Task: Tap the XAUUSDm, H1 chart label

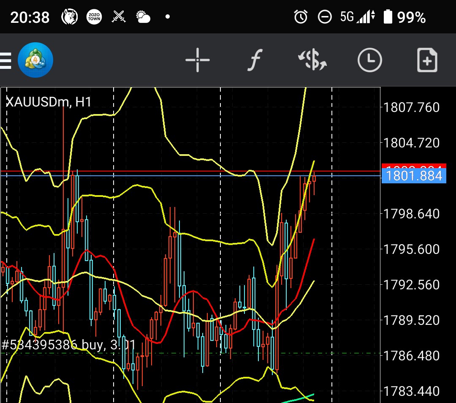Action: coord(49,102)
